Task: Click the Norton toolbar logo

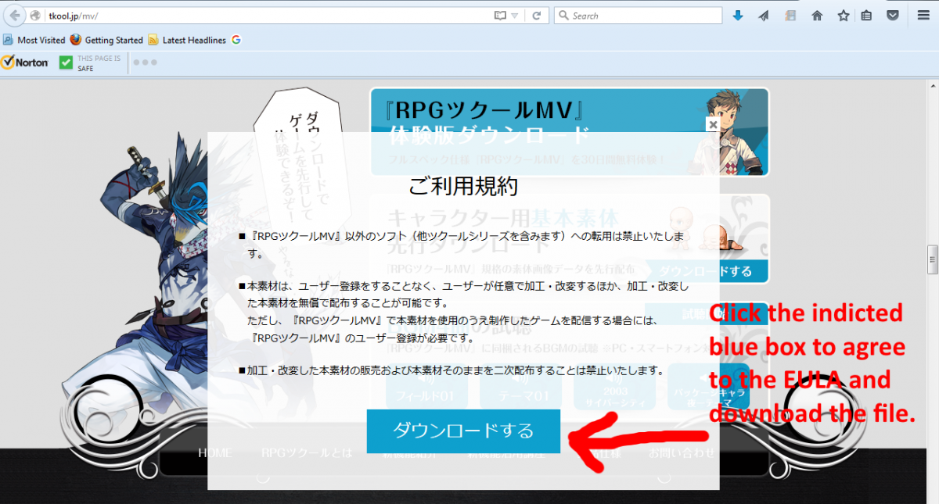Action: click(x=25, y=63)
